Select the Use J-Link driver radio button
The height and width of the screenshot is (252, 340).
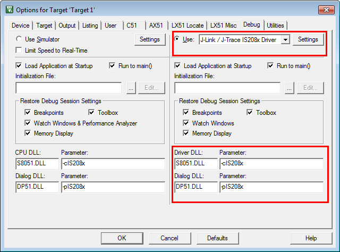click(177, 39)
